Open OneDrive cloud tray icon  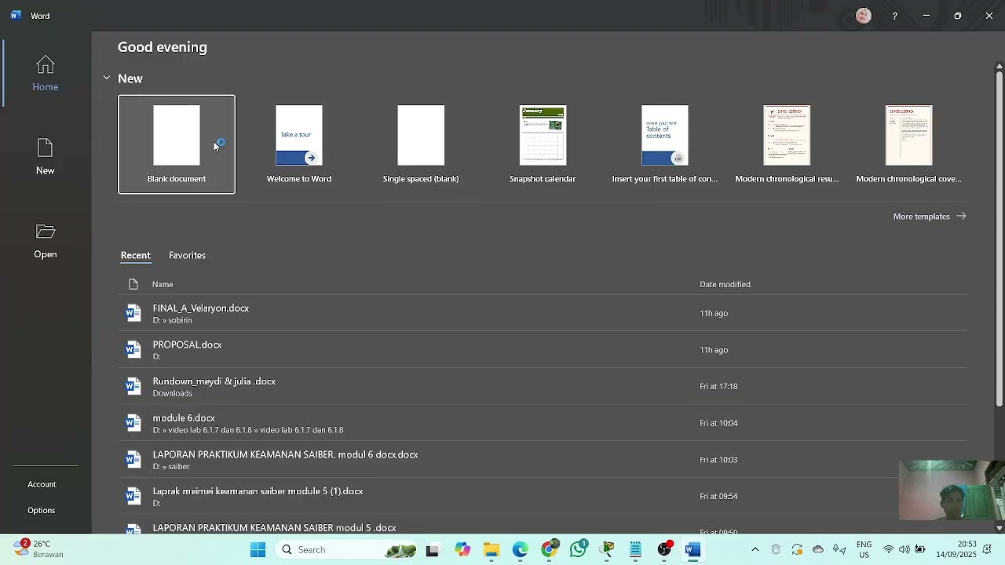coord(818,549)
